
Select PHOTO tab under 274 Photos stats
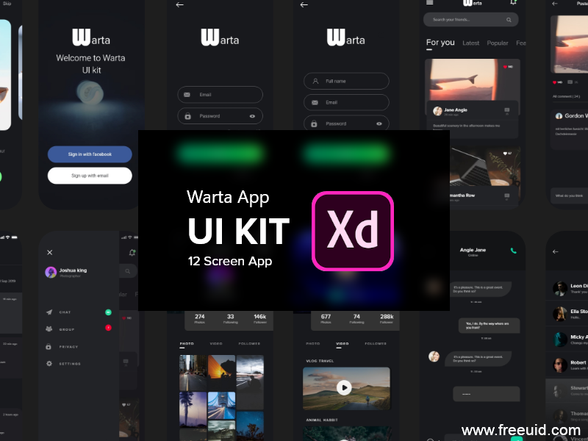(187, 343)
